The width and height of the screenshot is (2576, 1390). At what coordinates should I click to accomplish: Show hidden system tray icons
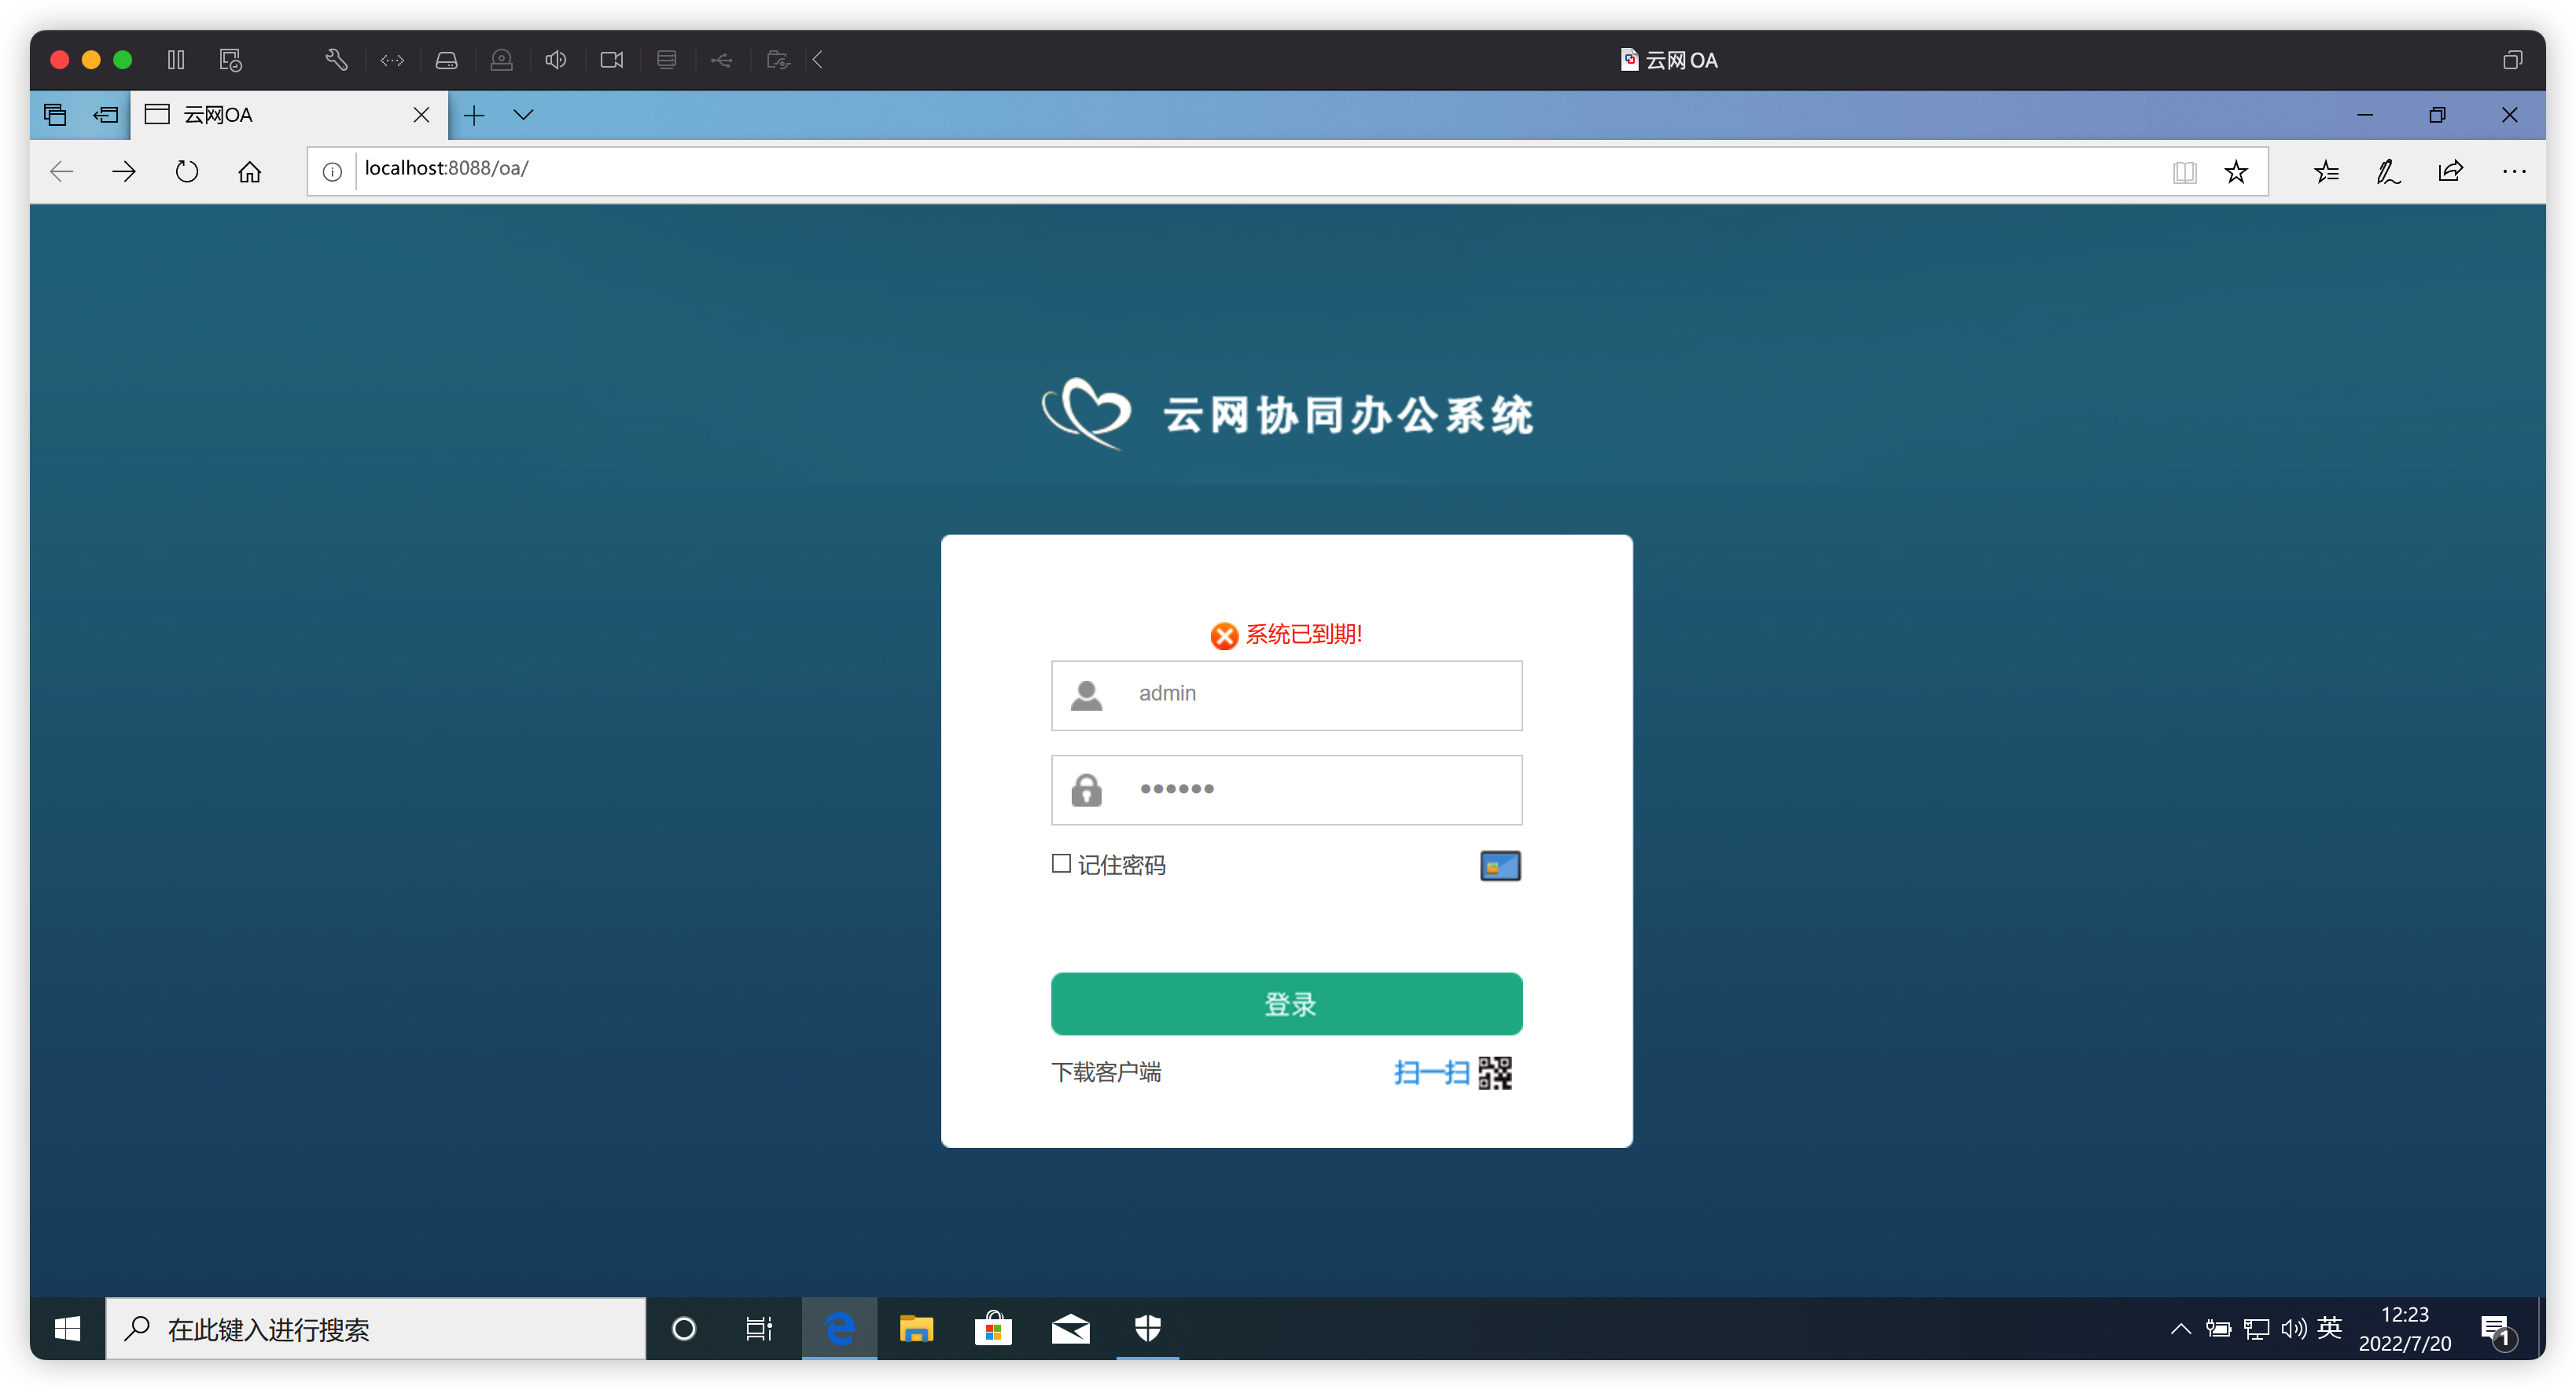coord(2180,1329)
